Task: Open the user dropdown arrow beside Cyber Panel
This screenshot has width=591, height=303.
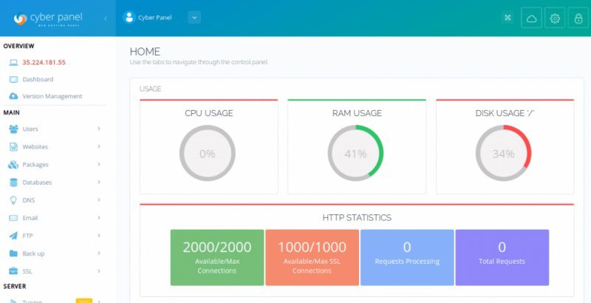Action: point(194,17)
